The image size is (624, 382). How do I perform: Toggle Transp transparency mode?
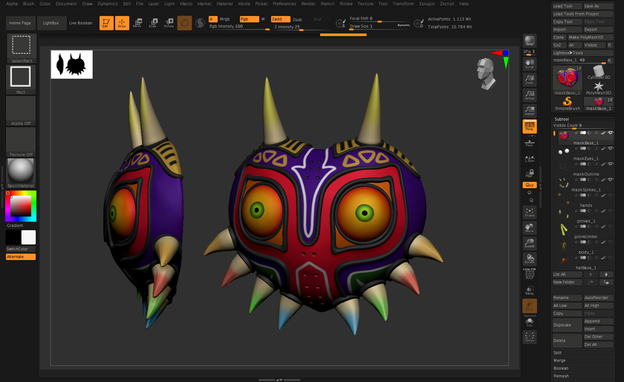point(530,290)
